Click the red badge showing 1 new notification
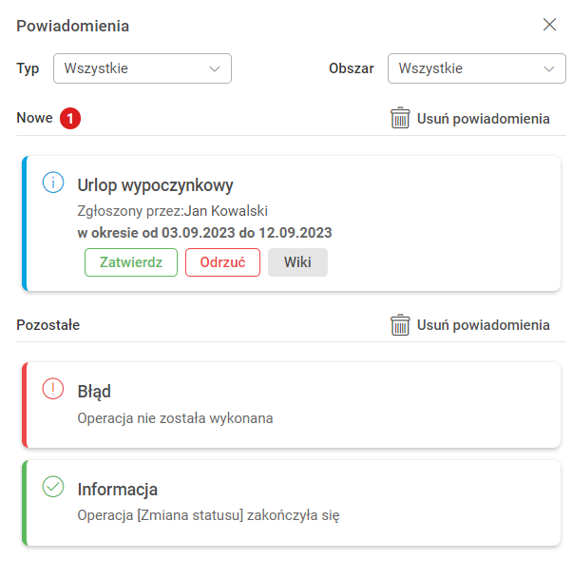This screenshot has height=579, width=572. [70, 119]
